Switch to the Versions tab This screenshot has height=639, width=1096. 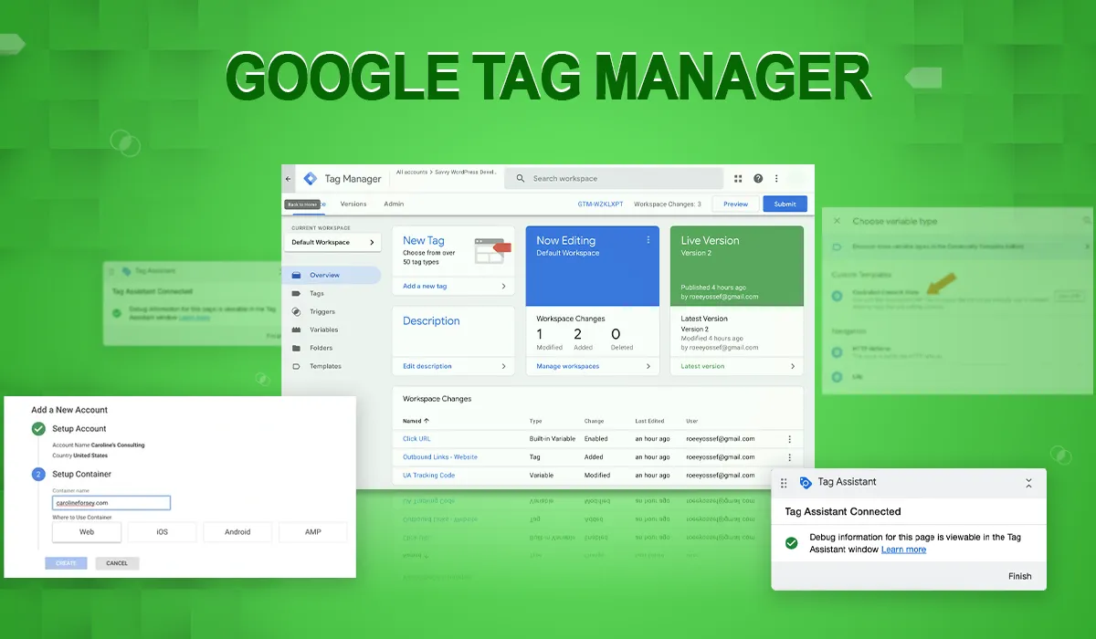(x=353, y=204)
